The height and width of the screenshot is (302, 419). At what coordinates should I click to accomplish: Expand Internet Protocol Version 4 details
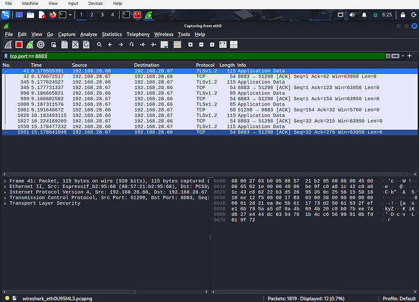[x=5, y=192]
